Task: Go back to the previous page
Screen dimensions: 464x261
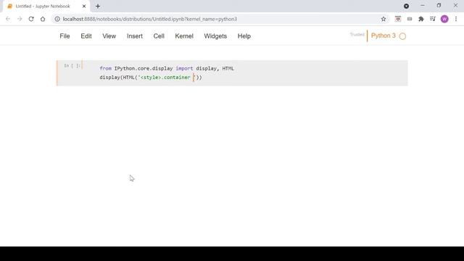Action: coord(8,19)
